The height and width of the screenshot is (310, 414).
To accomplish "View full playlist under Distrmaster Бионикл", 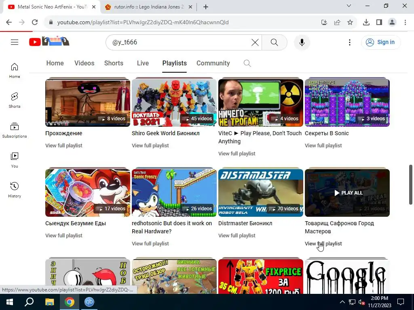I will pyautogui.click(x=237, y=235).
